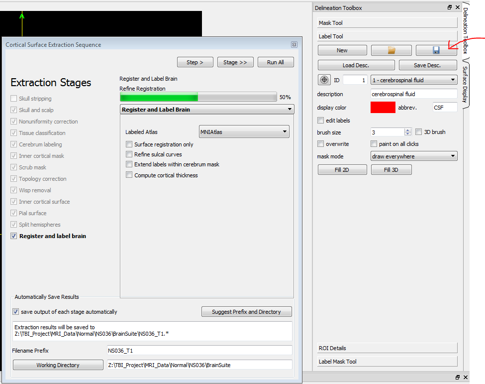Expand the Label Mask Tool section

pos(388,362)
